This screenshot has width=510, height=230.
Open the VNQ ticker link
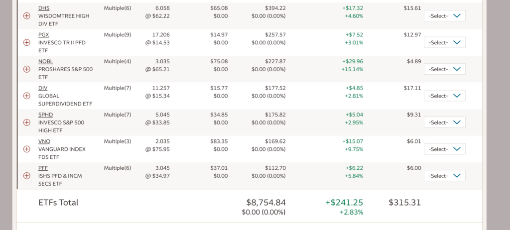pos(44,141)
